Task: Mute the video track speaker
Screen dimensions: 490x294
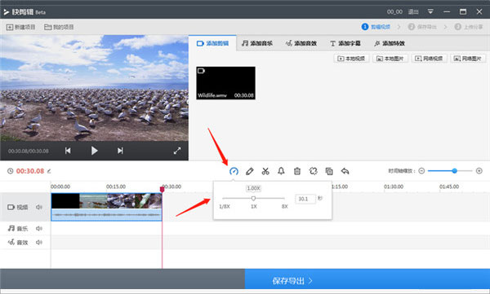Action: (39, 207)
